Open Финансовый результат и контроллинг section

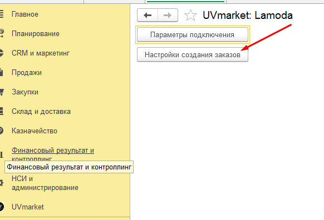(53, 154)
